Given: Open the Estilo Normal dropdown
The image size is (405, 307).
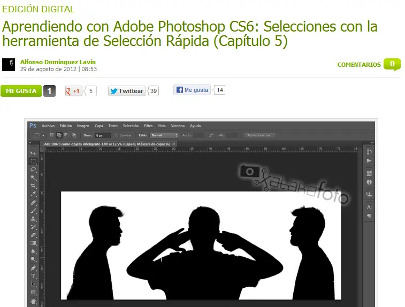Looking at the screenshot, I should (164, 135).
